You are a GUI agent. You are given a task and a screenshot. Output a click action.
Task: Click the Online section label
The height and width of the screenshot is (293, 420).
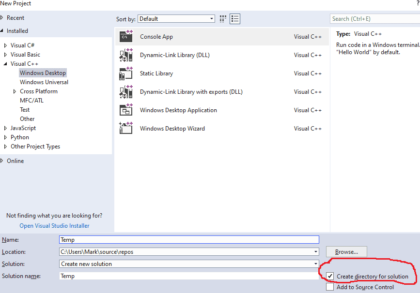pyautogui.click(x=16, y=161)
